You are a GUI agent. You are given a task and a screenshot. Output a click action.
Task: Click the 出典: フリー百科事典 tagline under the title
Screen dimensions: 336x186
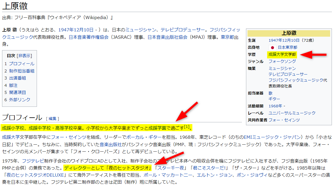pyautogui.click(x=57, y=18)
